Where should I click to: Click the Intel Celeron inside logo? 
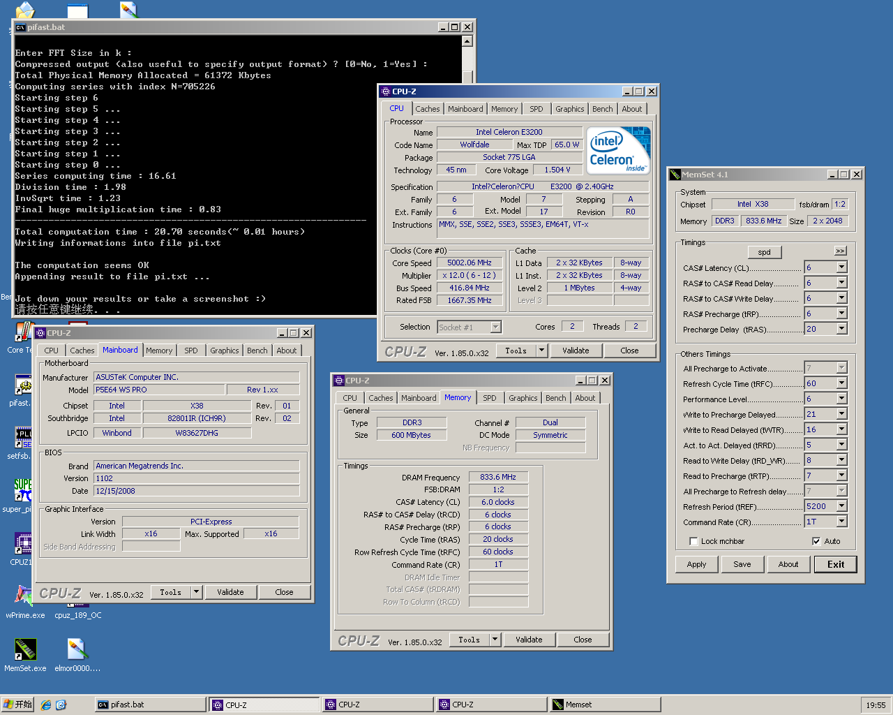click(x=618, y=150)
